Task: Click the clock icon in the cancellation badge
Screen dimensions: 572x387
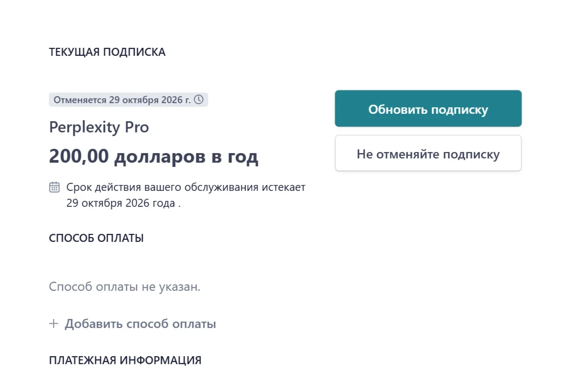Action: pyautogui.click(x=199, y=99)
